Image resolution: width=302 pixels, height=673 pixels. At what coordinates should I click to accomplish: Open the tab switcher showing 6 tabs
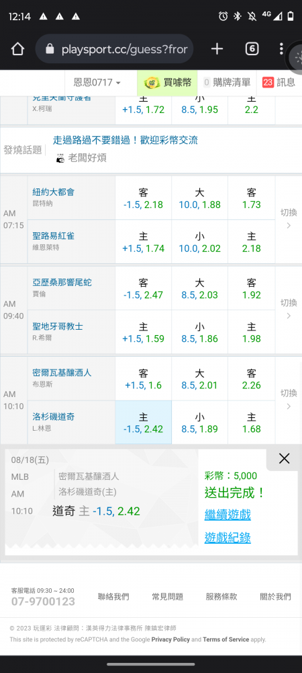pos(252,49)
